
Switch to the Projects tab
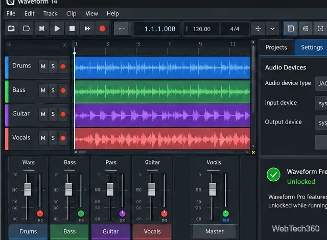[276, 47]
